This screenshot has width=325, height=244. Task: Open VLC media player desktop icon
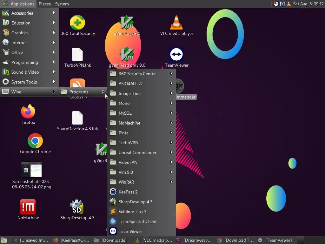point(176,25)
